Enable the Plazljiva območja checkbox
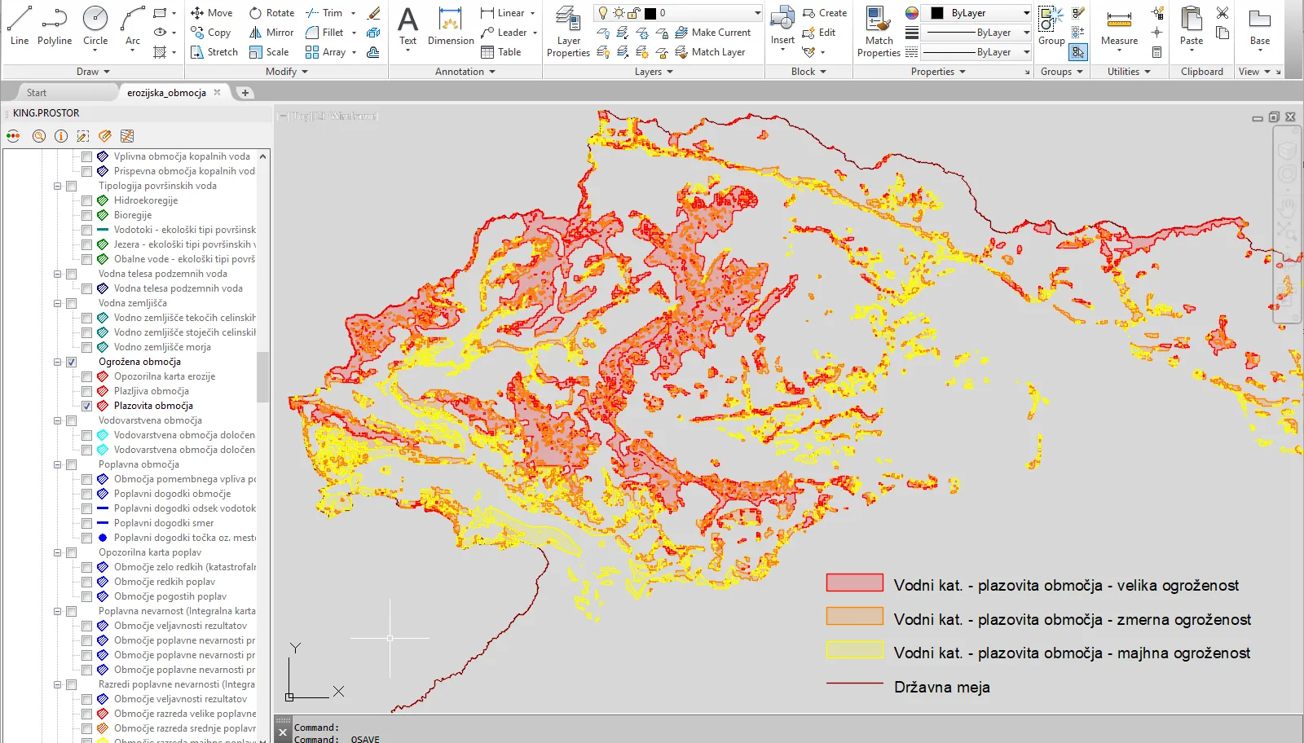Image resolution: width=1304 pixels, height=743 pixels. [86, 391]
